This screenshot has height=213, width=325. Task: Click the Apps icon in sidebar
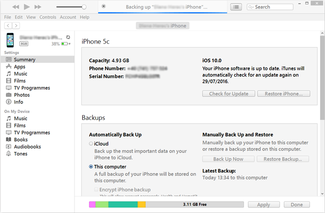tap(8, 66)
